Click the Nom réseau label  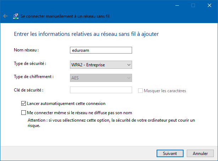[26, 50]
